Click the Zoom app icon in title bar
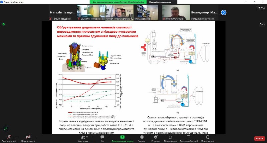The width and height of the screenshot is (267, 143). coord(2,2)
